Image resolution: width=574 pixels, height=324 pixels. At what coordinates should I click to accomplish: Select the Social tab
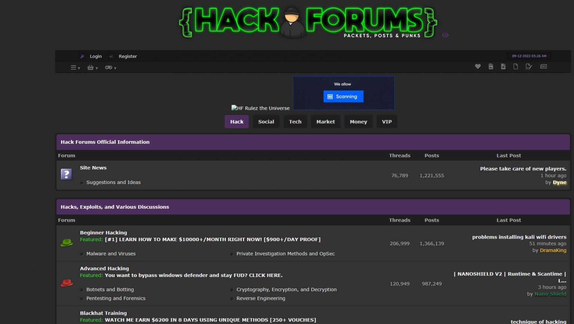coord(266,122)
